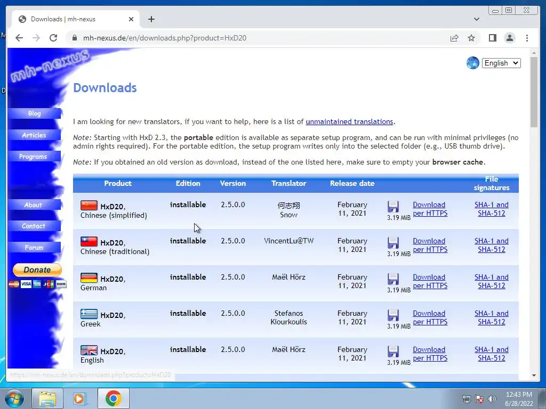This screenshot has height=409, width=546.
Task: Open SHA-1 and SHA-512 for Greek
Action: [x=491, y=317]
